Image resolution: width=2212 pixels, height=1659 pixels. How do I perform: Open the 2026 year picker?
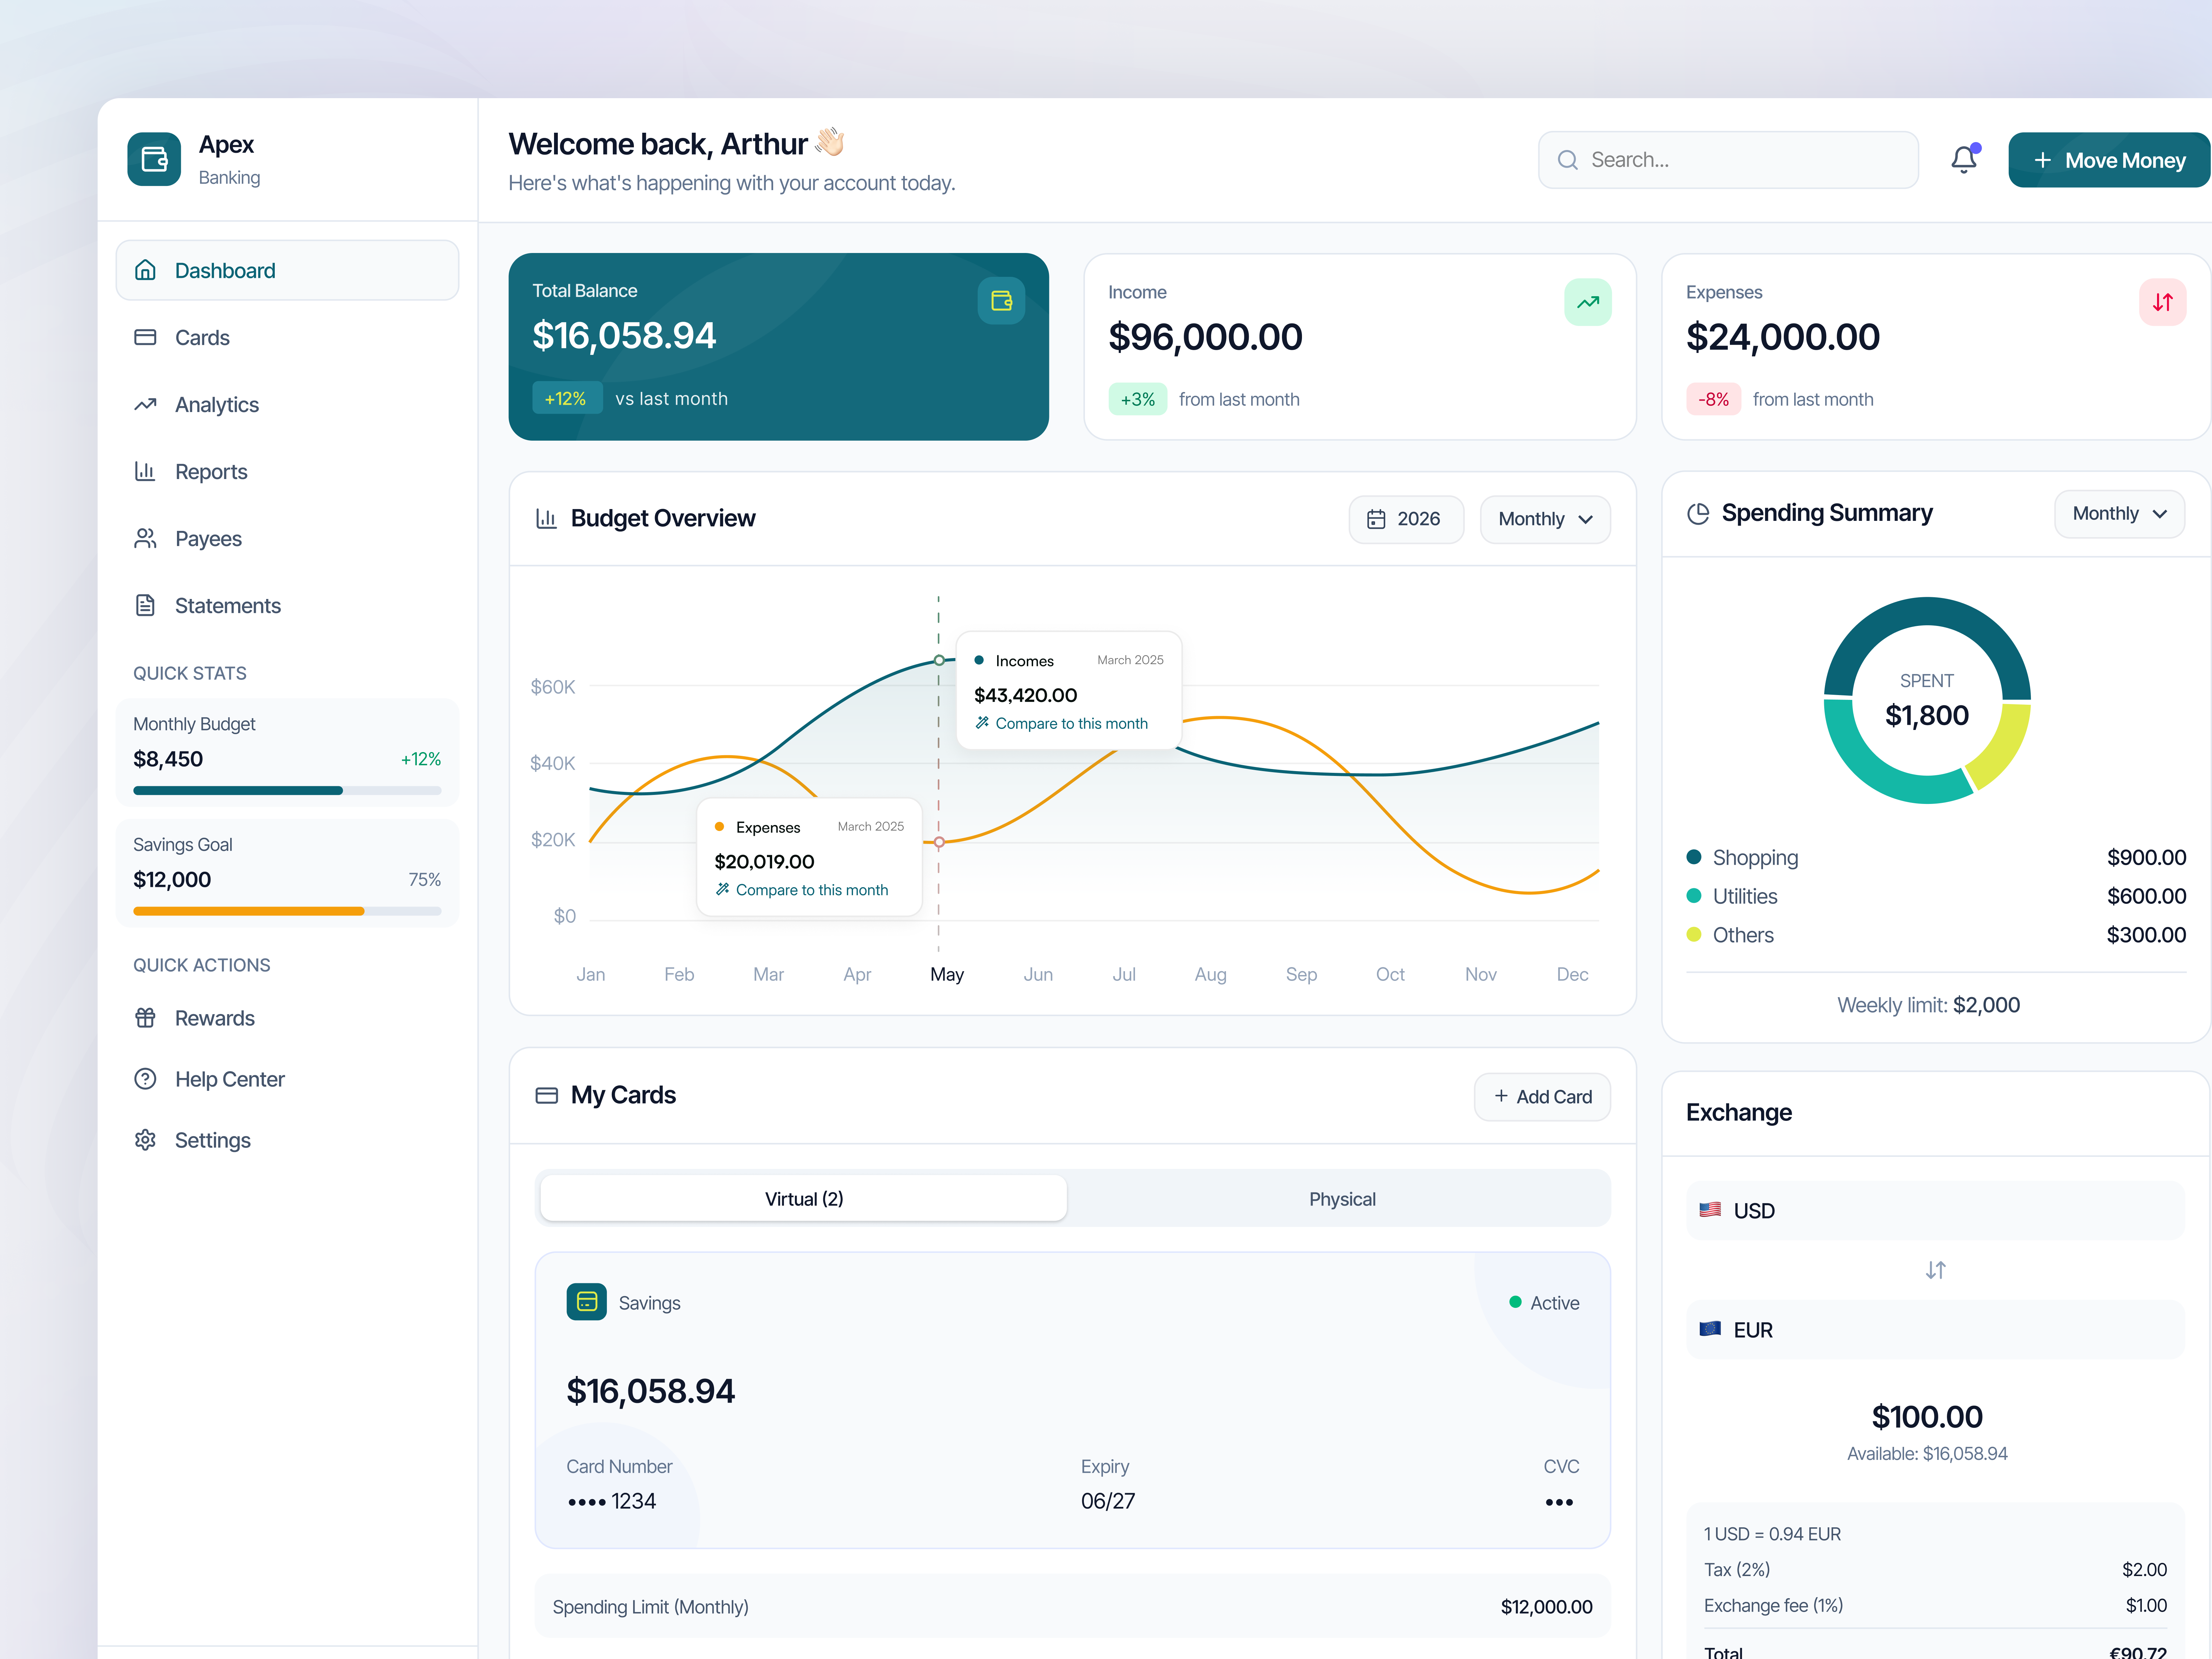tap(1406, 519)
